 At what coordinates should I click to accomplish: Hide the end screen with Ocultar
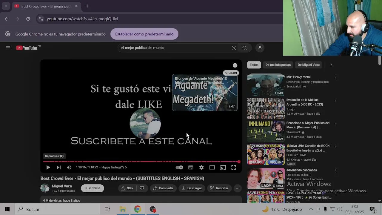231,73
